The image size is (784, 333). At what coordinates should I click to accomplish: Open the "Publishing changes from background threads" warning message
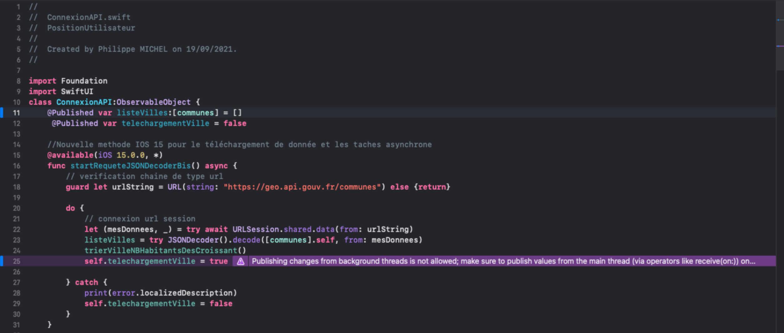(x=503, y=261)
